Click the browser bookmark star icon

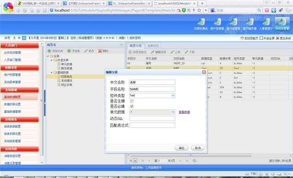199,10
